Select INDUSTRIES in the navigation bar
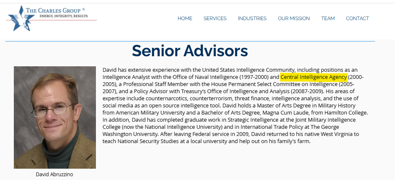Image resolution: width=395 pixels, height=180 pixels. (x=252, y=18)
